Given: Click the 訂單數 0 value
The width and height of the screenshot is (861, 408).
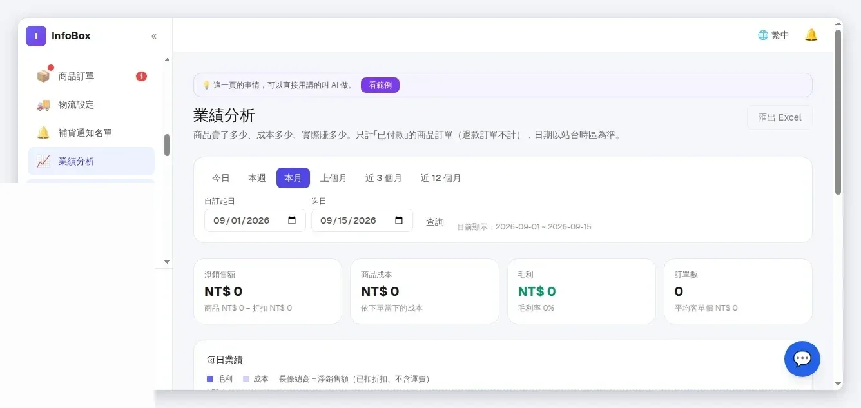Looking at the screenshot, I should coord(679,291).
